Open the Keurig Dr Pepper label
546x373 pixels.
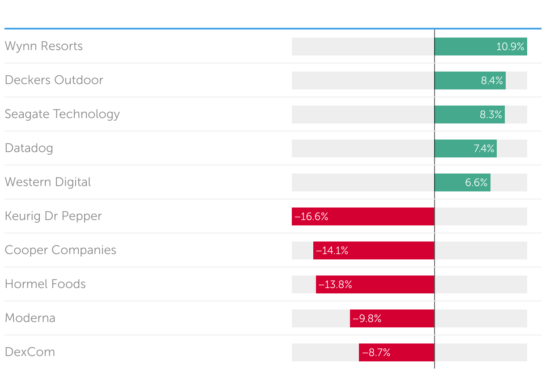[53, 216]
